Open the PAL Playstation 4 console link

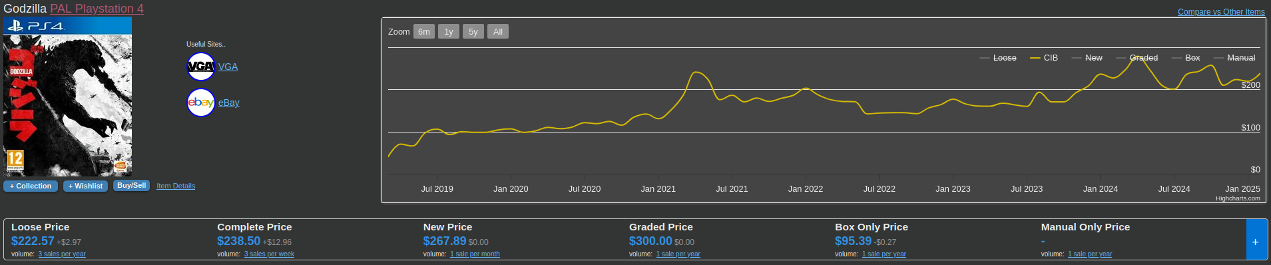[x=97, y=9]
